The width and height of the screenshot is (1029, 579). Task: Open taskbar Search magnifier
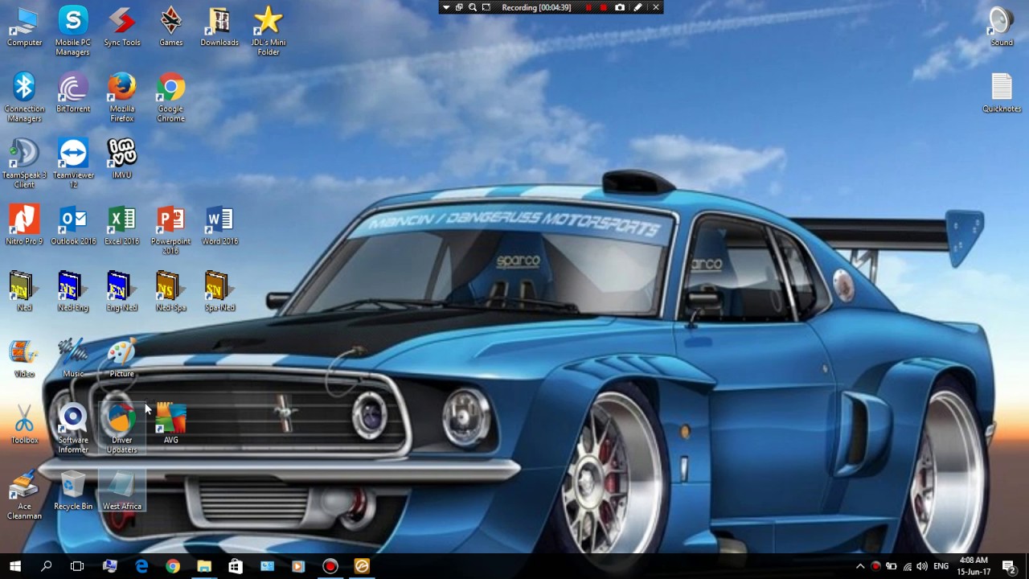pos(47,566)
